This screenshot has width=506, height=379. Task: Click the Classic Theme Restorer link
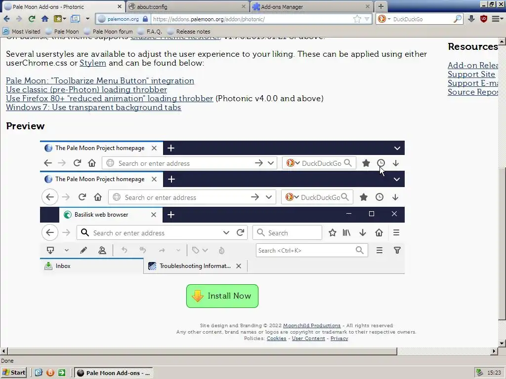(x=175, y=38)
